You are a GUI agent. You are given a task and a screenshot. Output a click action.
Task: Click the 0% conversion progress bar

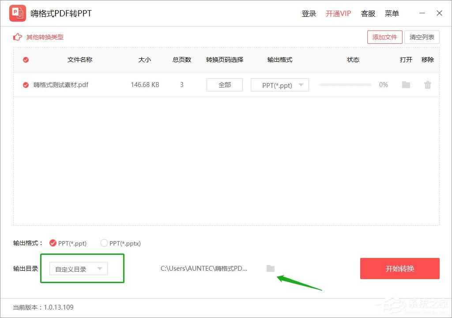[x=345, y=85]
